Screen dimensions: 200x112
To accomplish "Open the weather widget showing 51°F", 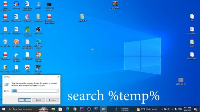I will 147,109.
